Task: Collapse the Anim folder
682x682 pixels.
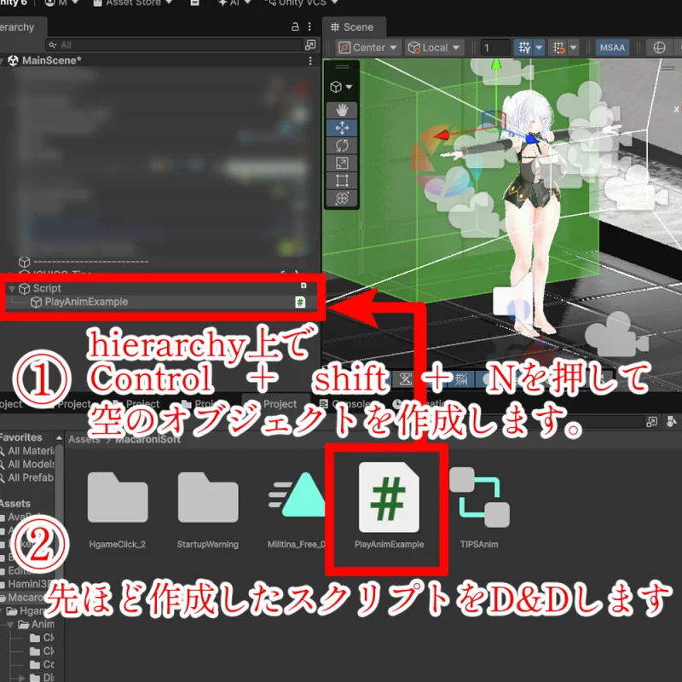Action: pos(10,625)
